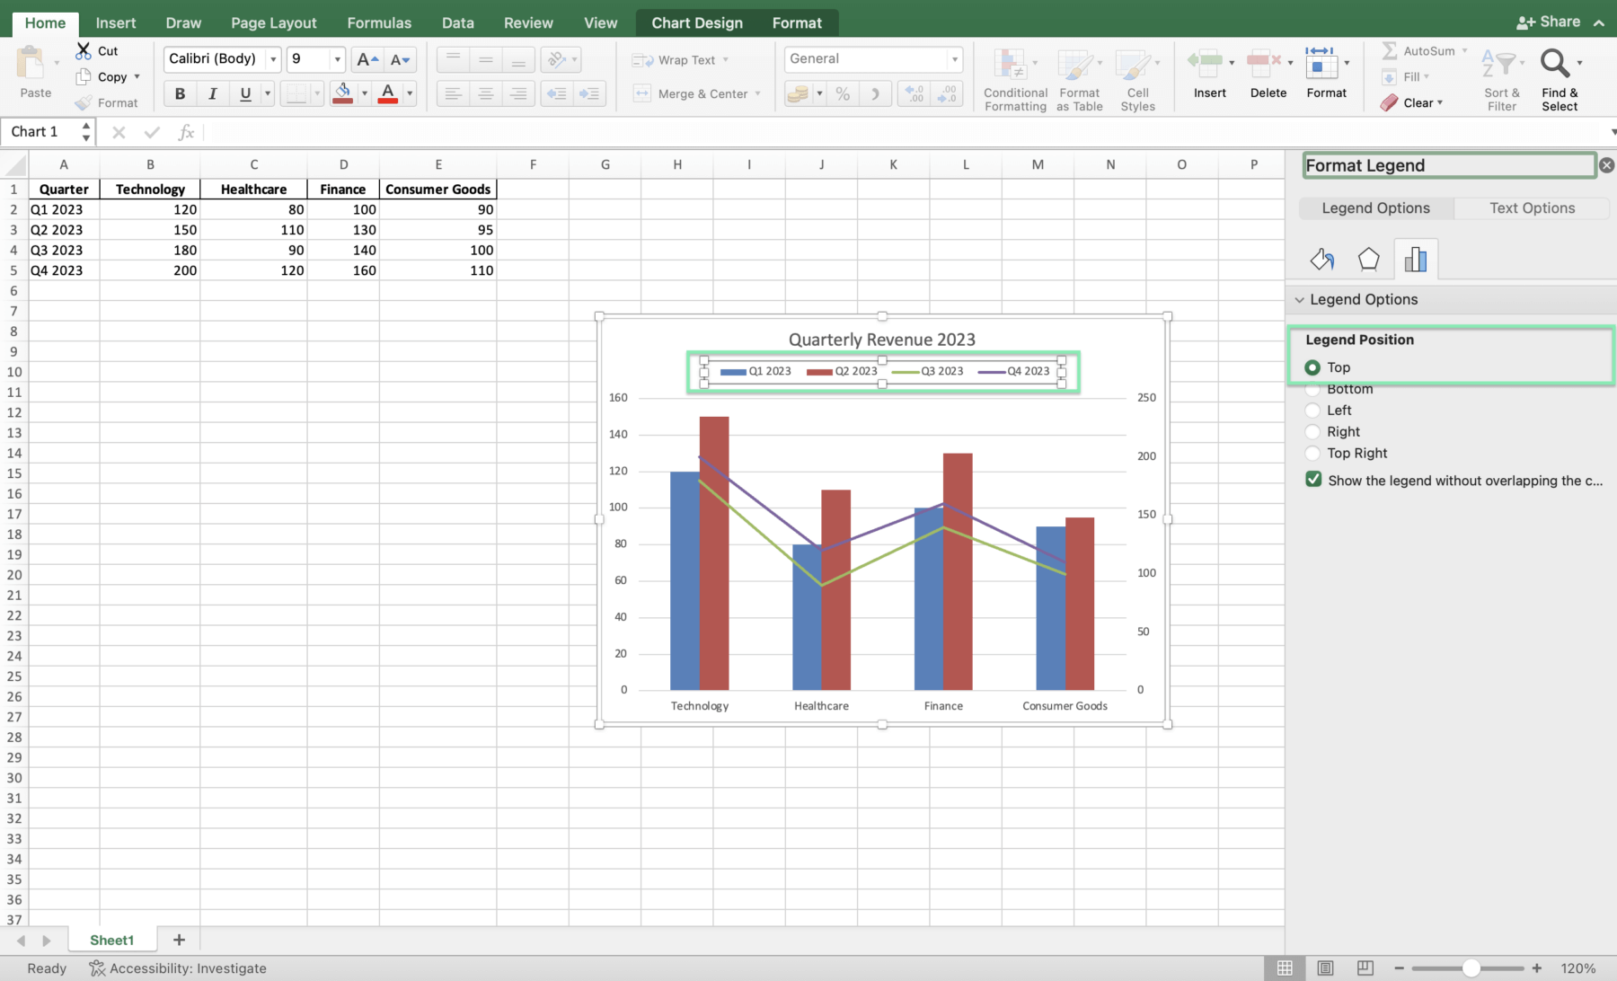Select Left legend position
This screenshot has width=1617, height=981.
tap(1312, 411)
